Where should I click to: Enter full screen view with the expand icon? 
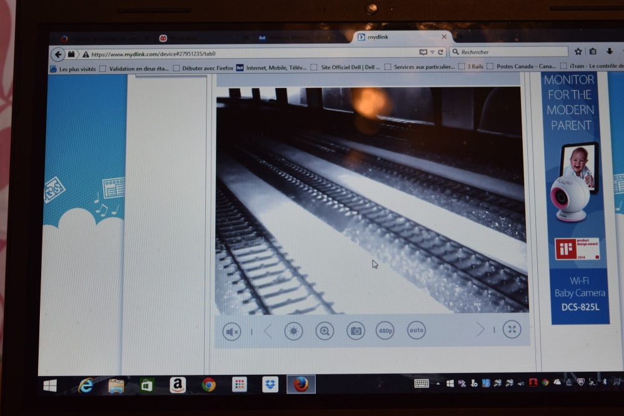tap(512, 329)
